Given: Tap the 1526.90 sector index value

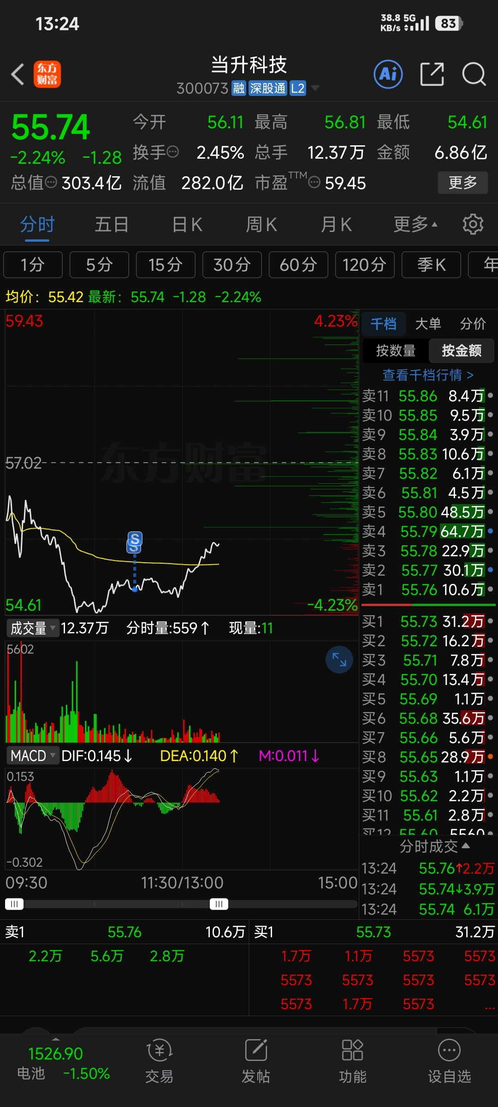Looking at the screenshot, I should point(55,1053).
